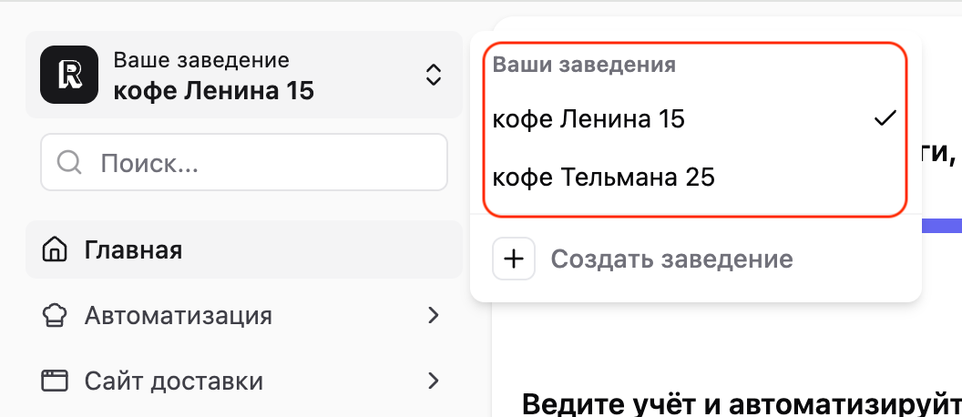Screen dimensions: 962x417
Task: Switch to venue "кофе Тельмана 25"
Action: tap(603, 177)
